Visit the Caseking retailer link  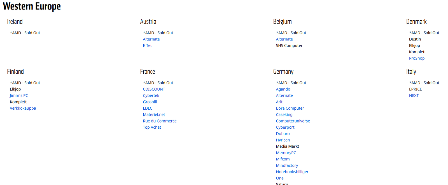click(284, 115)
